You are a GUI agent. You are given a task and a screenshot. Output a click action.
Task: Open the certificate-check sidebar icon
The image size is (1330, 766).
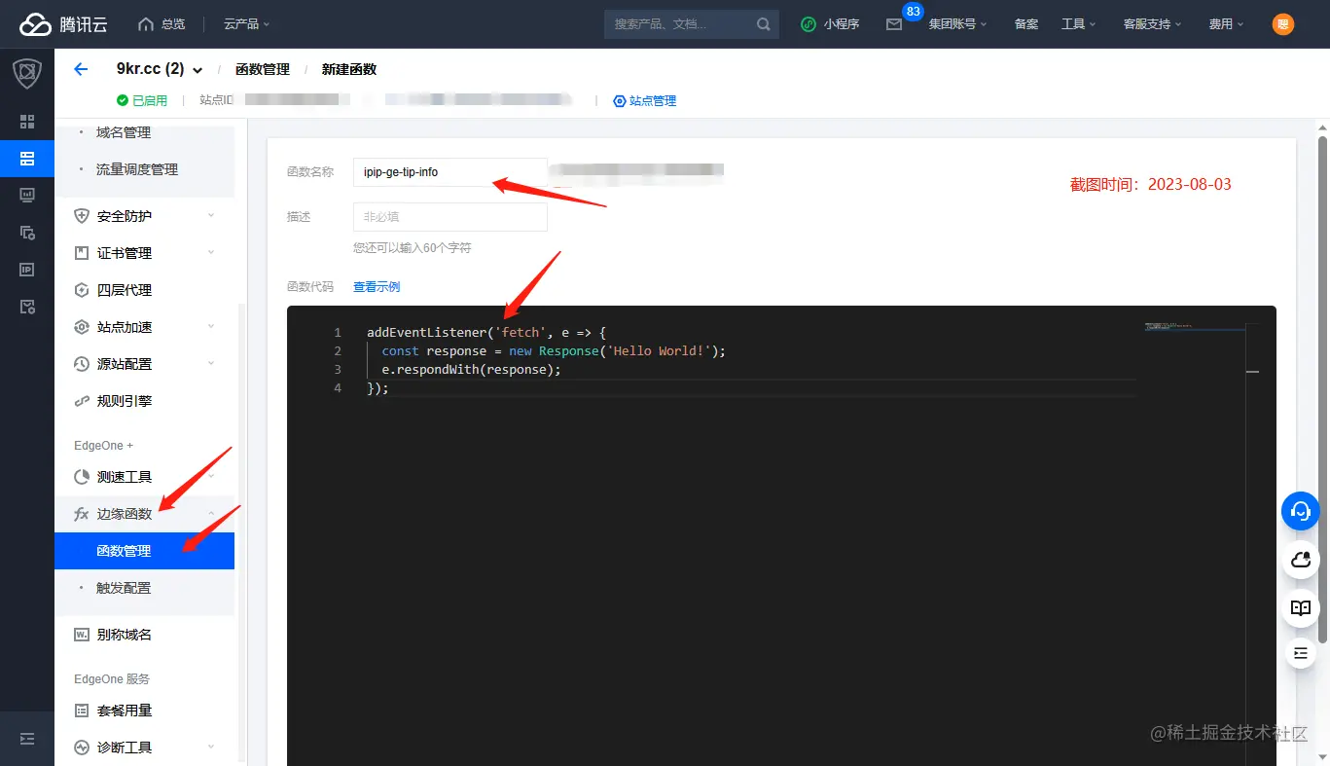click(27, 307)
